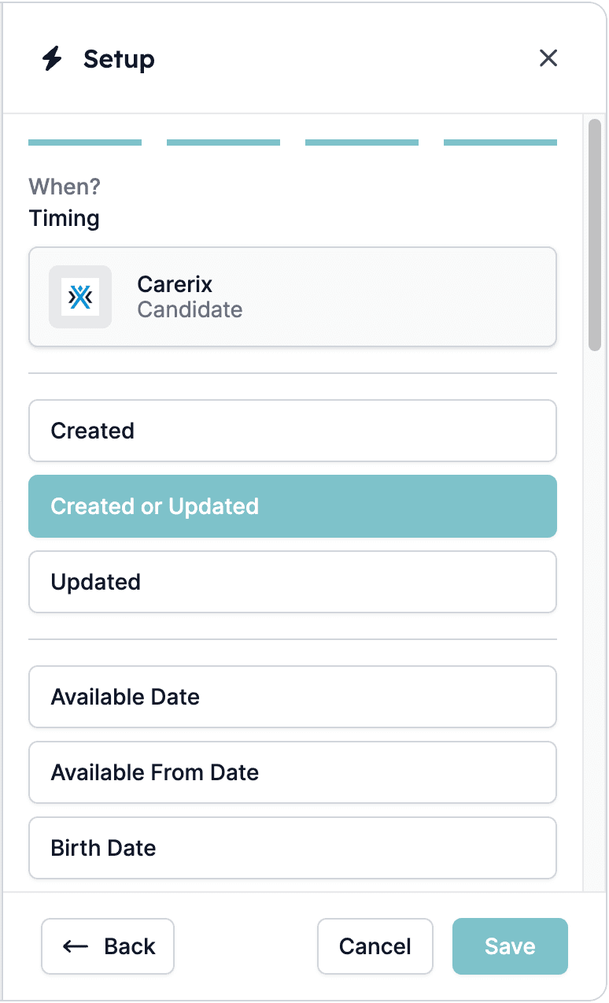
Task: Pick the Available Date option
Action: 293,697
